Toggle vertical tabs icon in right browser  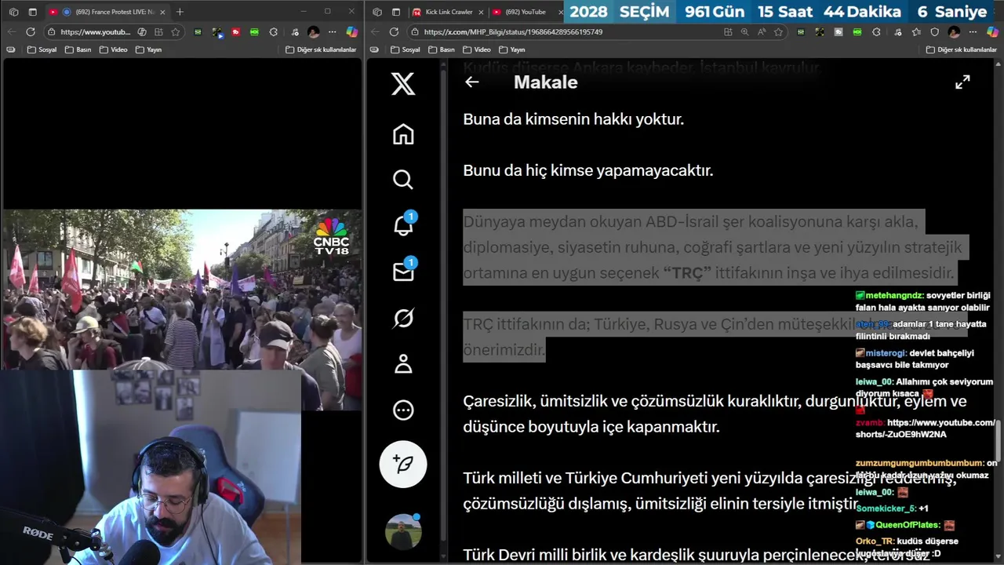point(396,12)
